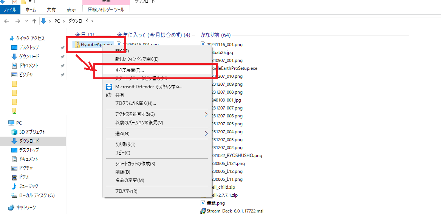Click the Microsoft Defender shield icon
The height and width of the screenshot is (214, 441).
pyautogui.click(x=109, y=87)
